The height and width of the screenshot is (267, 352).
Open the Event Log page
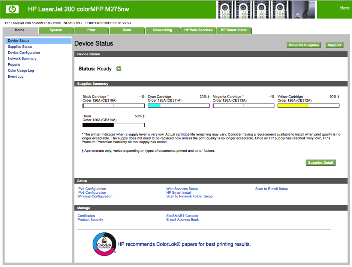(x=15, y=76)
